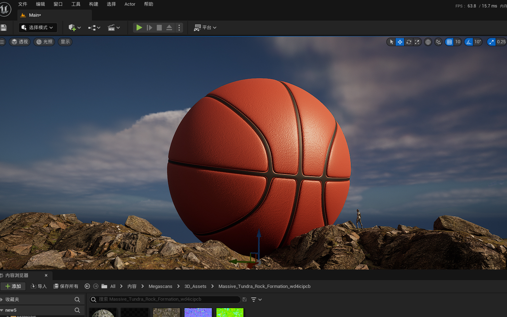
Task: Change scale snap value 0.25
Action: tap(501, 42)
